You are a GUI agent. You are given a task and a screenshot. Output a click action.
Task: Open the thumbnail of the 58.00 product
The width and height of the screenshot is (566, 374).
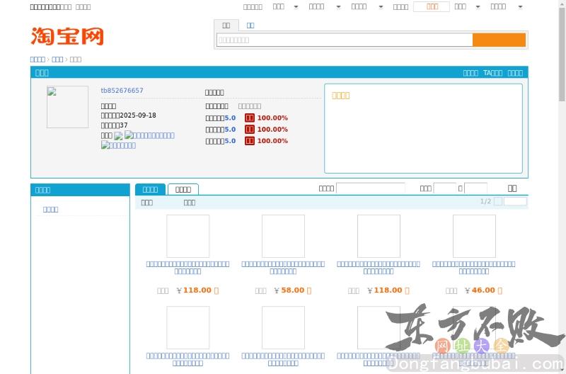(x=283, y=236)
